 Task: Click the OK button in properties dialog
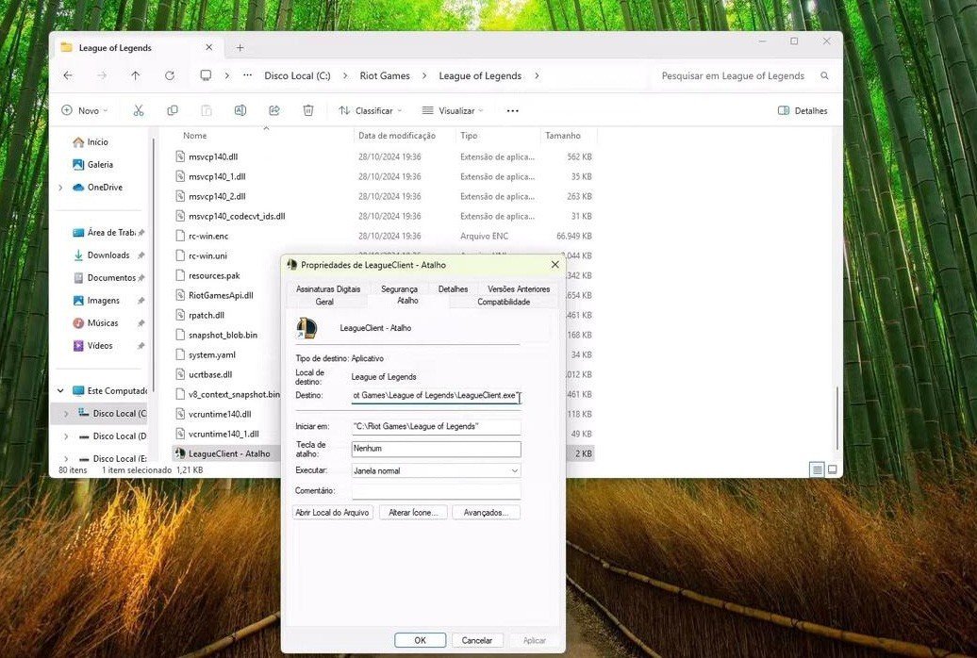click(420, 640)
